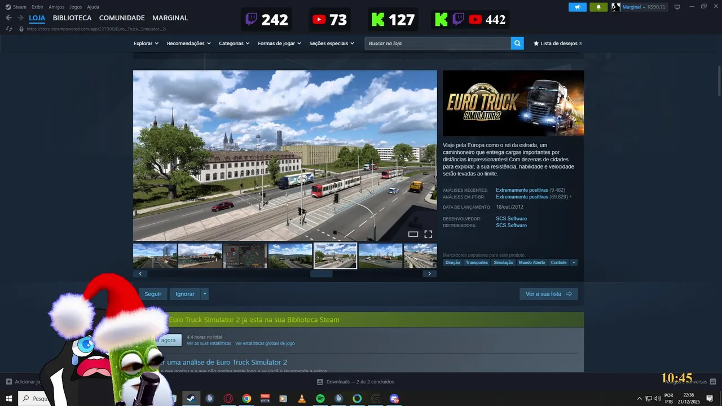Open Logitech G HUB in the taskbar
This screenshot has height=406, width=722.
tap(376, 399)
